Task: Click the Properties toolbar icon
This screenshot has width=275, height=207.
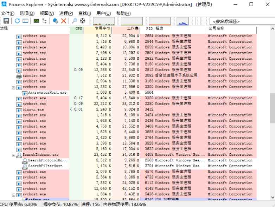Action: pos(56,21)
